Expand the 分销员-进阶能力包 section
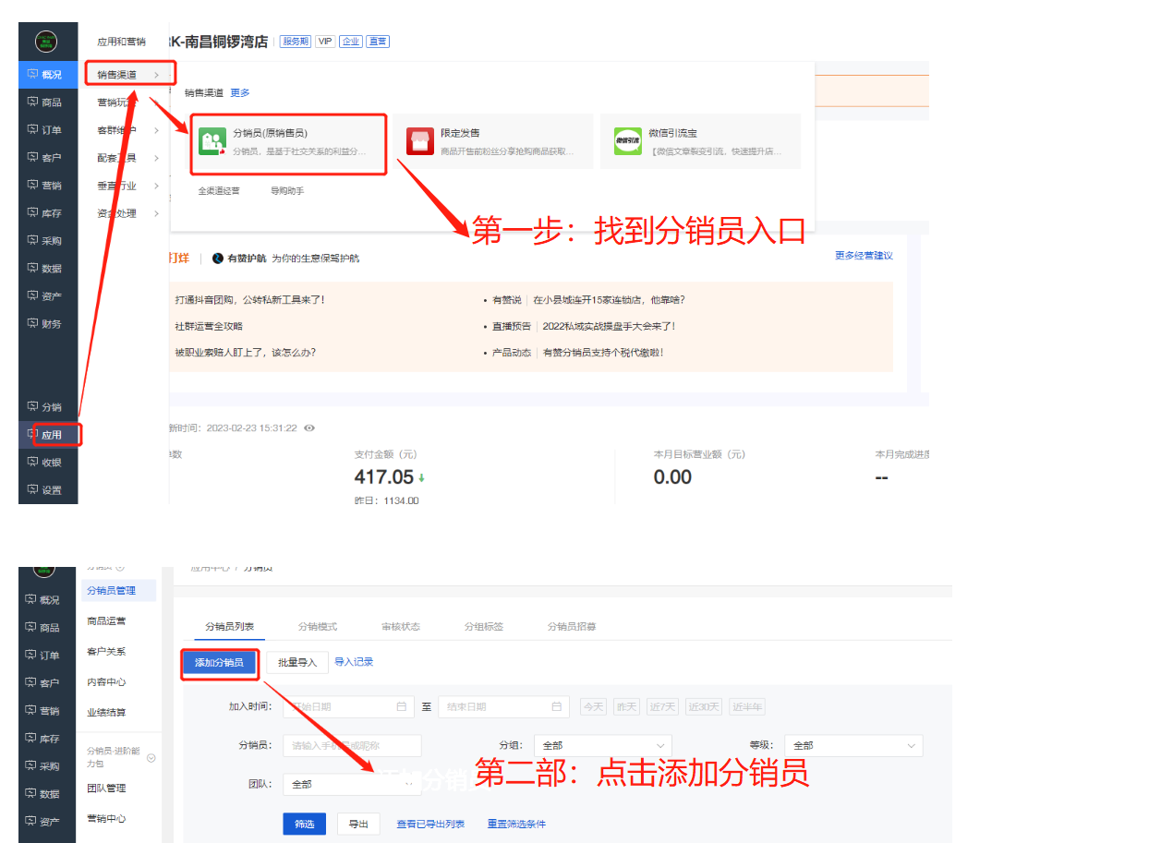This screenshot has height=843, width=1161. [151, 758]
